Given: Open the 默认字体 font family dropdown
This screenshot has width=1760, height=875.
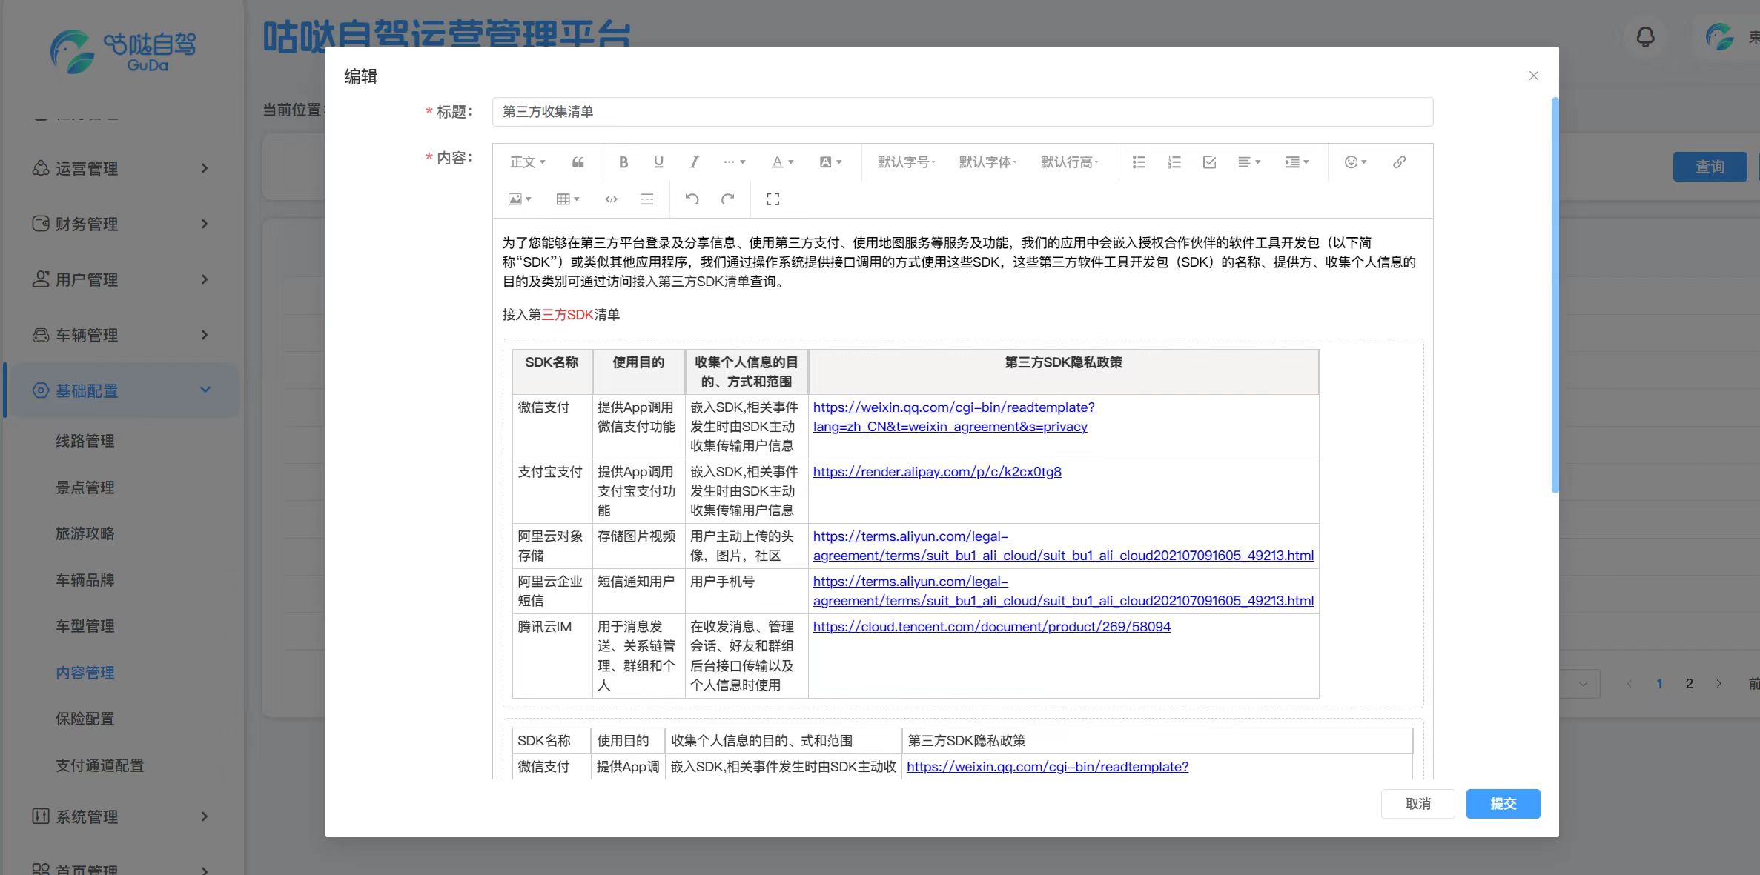Looking at the screenshot, I should point(987,162).
